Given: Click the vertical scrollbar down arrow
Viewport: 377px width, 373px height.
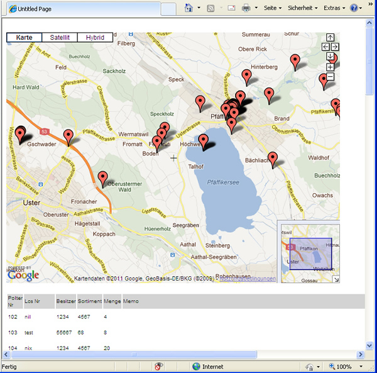Looking at the screenshot, I should [x=369, y=346].
